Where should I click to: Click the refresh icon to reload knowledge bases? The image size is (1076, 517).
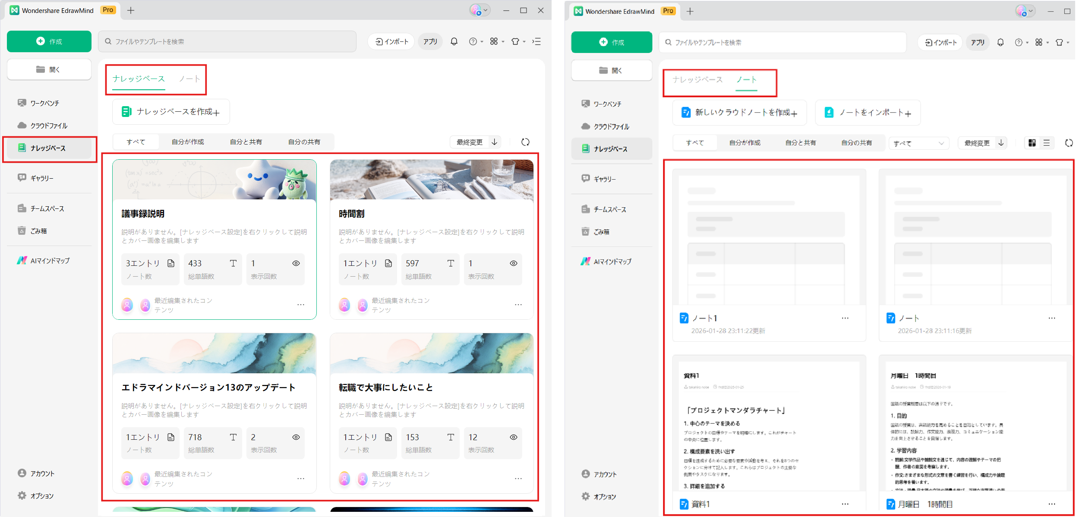[525, 142]
